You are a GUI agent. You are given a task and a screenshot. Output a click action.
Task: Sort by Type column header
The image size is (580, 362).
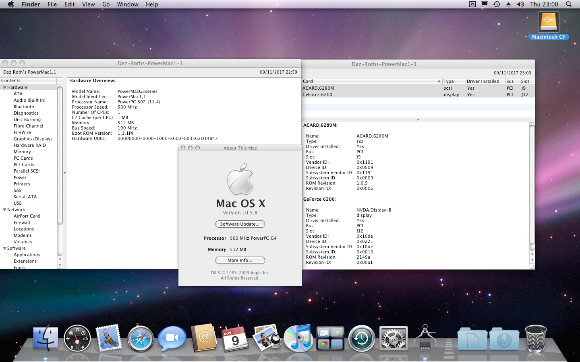[x=454, y=81]
